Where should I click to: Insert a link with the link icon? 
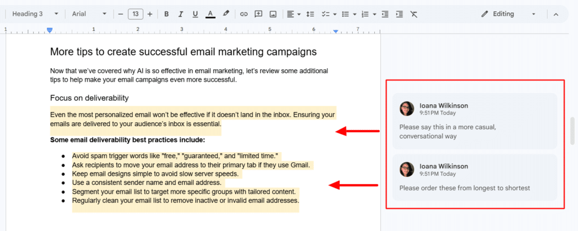coord(244,14)
